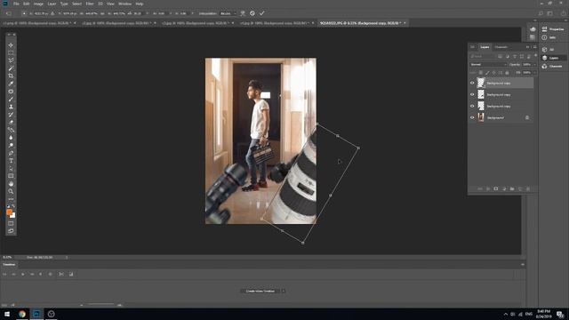Viewport: 569px width, 320px height.
Task: Select the Brush tool
Action: click(11, 99)
